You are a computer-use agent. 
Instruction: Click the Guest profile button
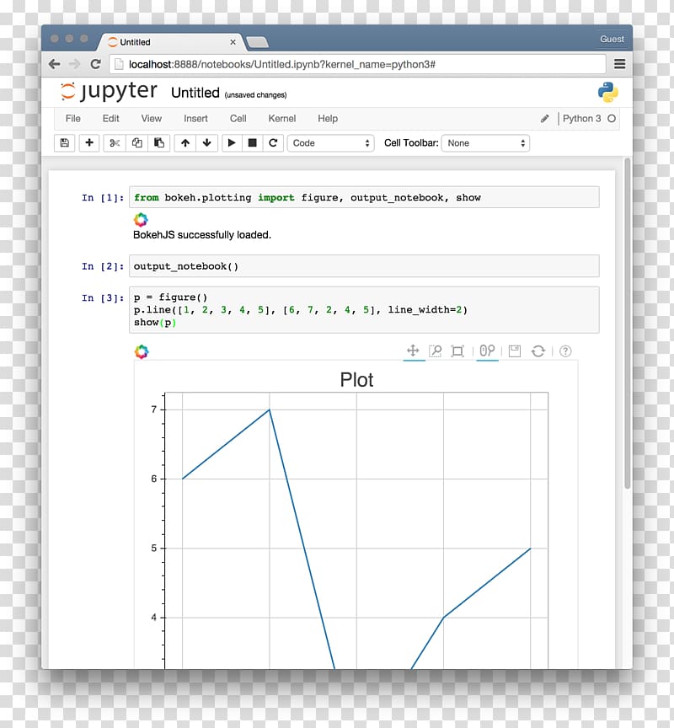(612, 39)
